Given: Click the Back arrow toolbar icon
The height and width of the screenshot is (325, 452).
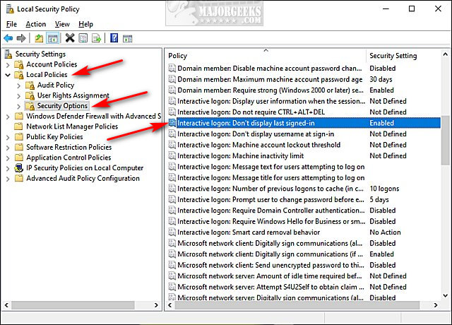Looking at the screenshot, I should click(x=8, y=38).
